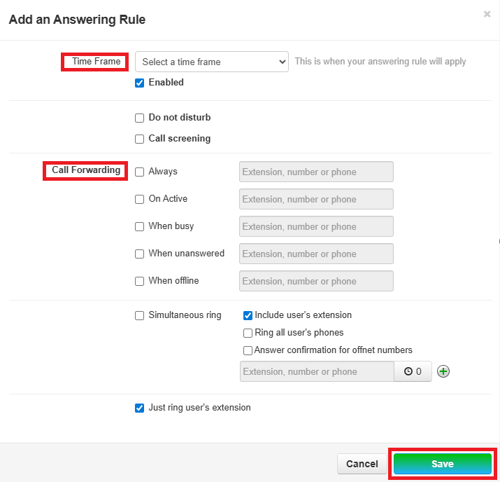Uncheck Include user's extension
Screen dimensions: 500x482
click(248, 315)
